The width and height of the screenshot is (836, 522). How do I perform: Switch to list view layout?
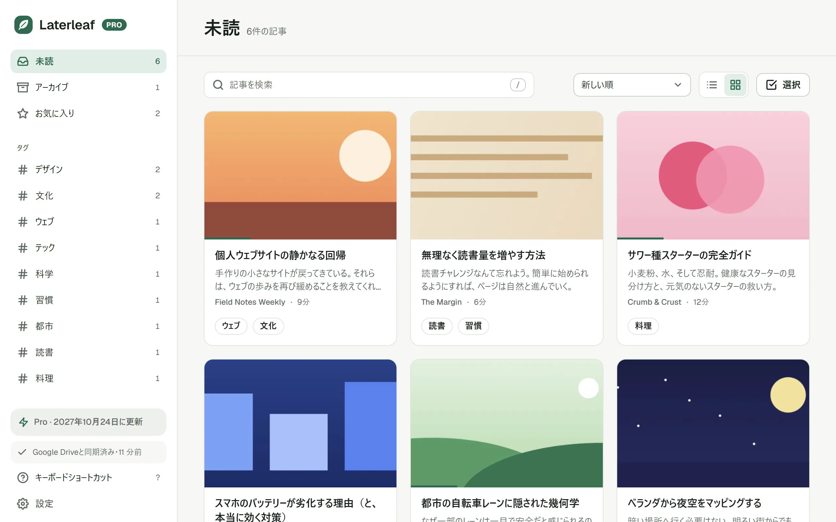click(712, 85)
